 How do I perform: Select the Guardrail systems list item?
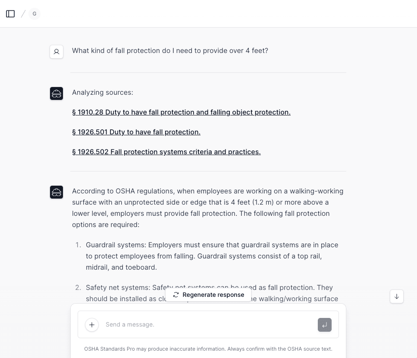[x=212, y=256]
